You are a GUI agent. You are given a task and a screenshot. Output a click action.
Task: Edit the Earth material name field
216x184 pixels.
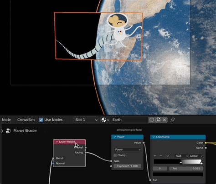tap(129, 120)
